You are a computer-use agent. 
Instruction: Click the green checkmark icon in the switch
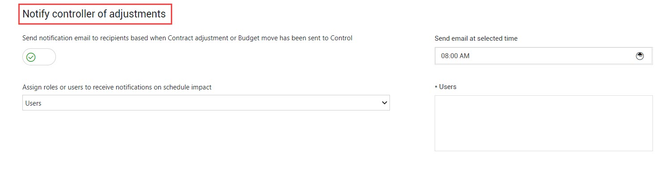point(31,57)
